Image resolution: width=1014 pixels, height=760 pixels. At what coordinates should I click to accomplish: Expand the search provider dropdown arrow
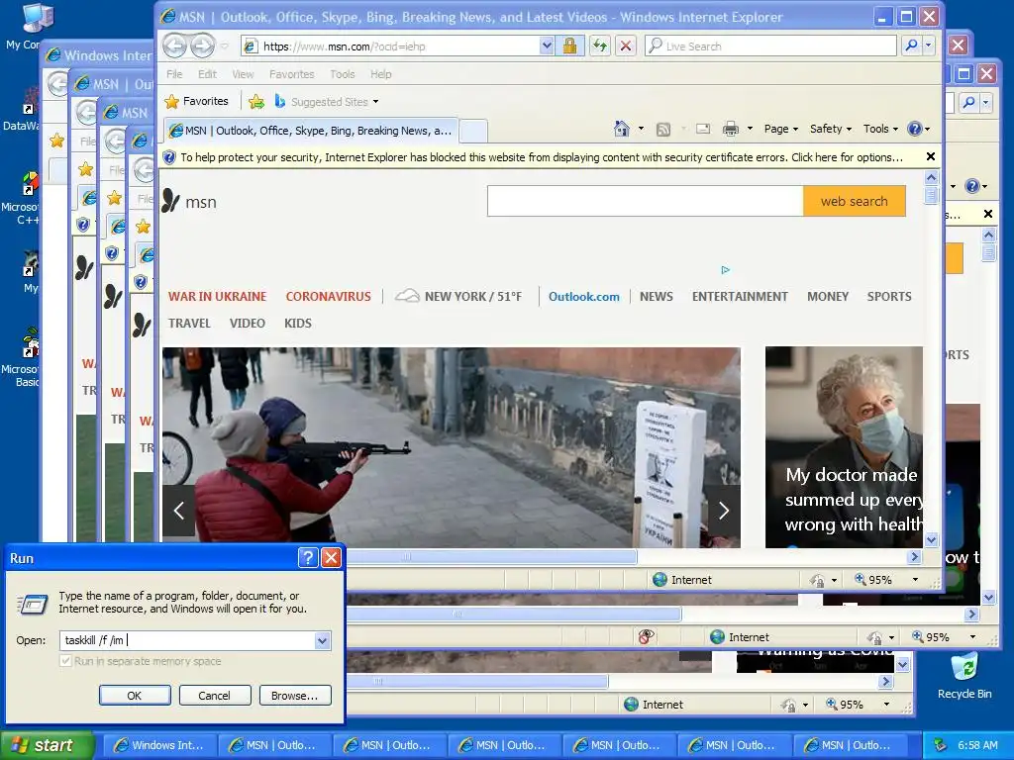click(928, 46)
